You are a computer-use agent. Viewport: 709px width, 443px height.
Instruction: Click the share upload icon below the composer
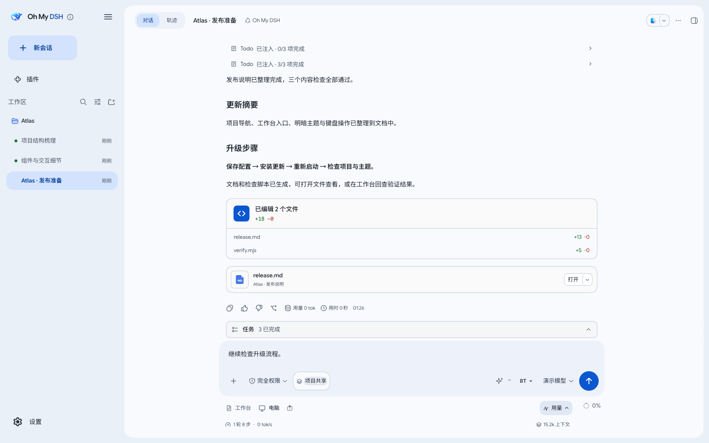290,408
